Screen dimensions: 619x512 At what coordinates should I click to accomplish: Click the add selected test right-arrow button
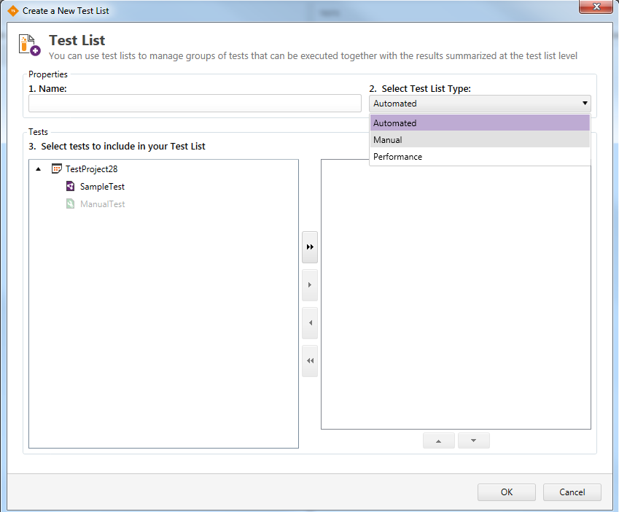310,285
